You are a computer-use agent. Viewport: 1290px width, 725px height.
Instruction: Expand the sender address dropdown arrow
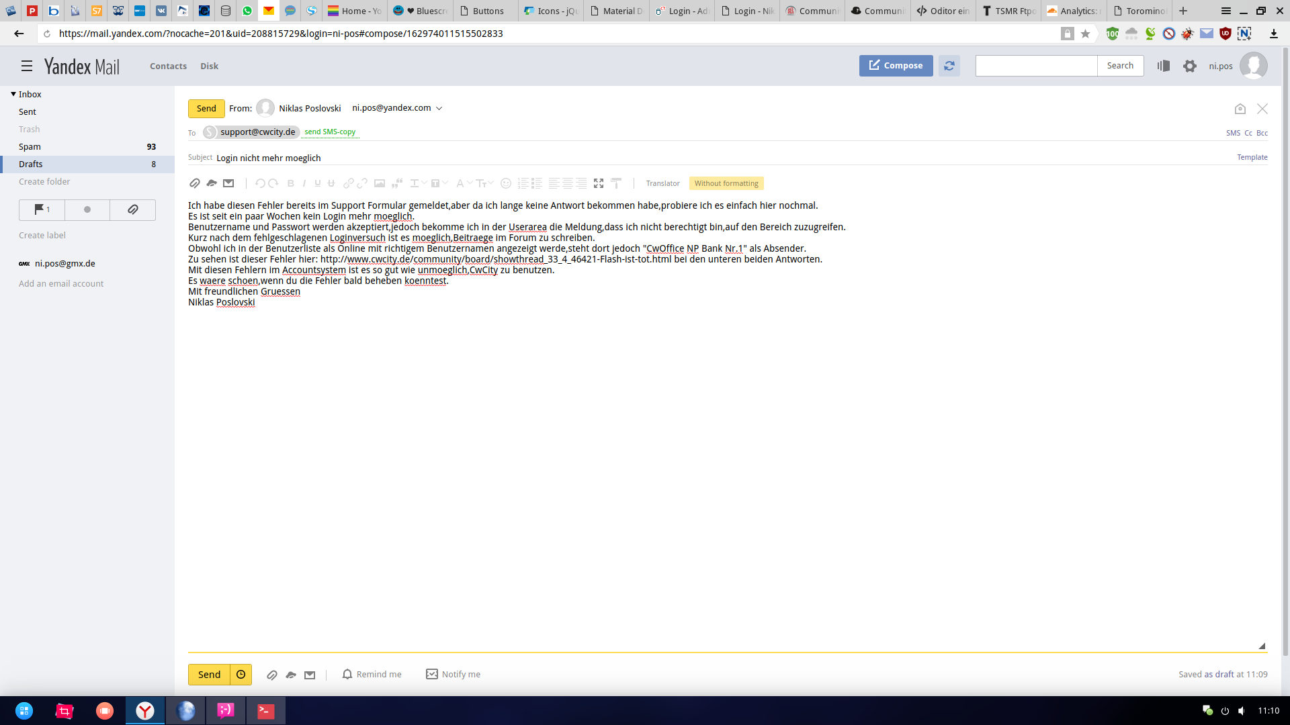[x=439, y=109]
